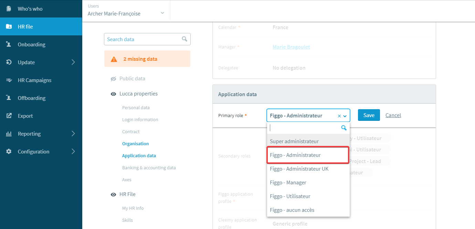Click the magnifier icon in role dropdown search

(344, 128)
